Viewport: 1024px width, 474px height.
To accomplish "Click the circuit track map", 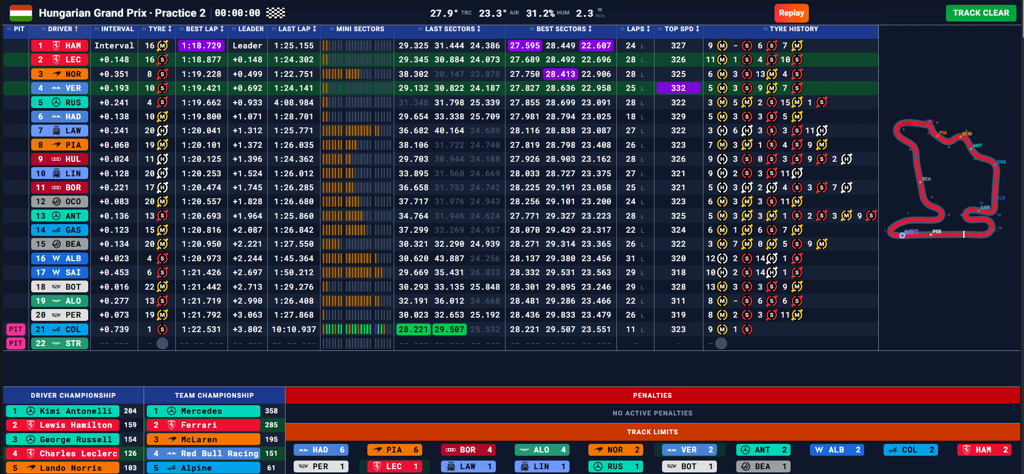I will click(x=946, y=179).
